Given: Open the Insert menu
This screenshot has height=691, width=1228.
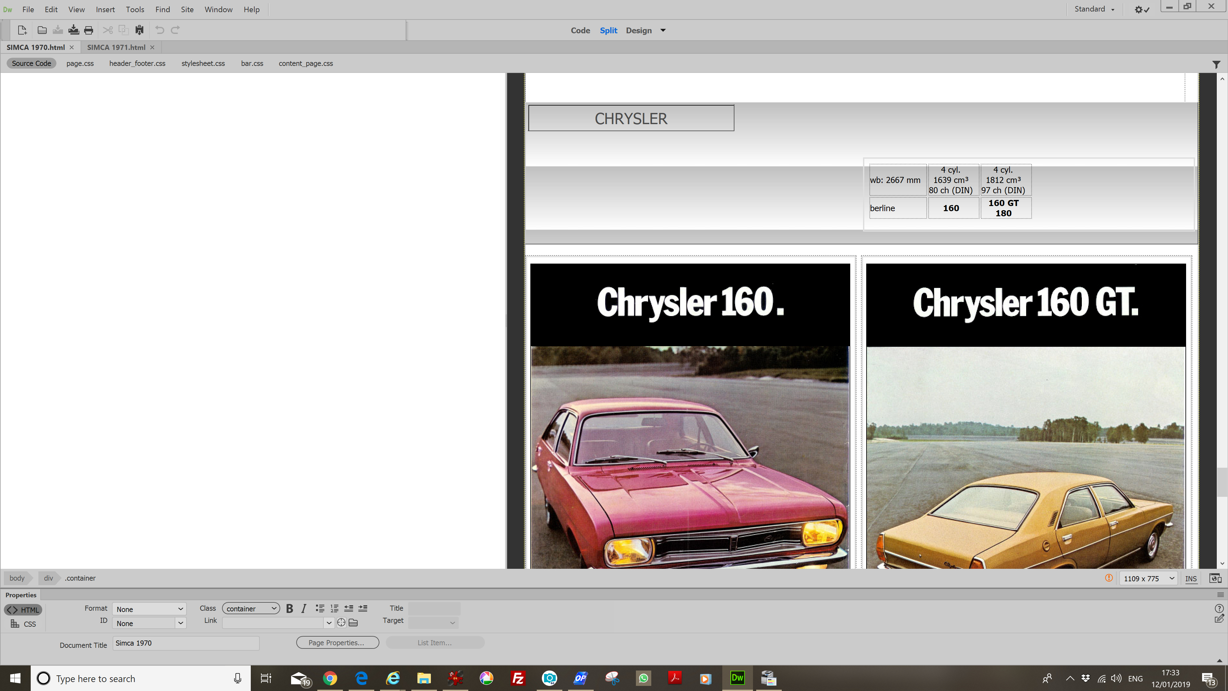Looking at the screenshot, I should pos(105,10).
